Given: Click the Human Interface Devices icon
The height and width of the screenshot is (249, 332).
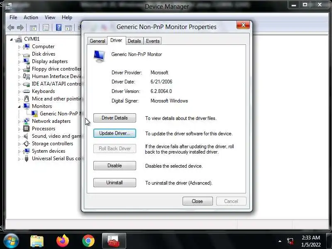Looking at the screenshot, I should pos(27,76).
